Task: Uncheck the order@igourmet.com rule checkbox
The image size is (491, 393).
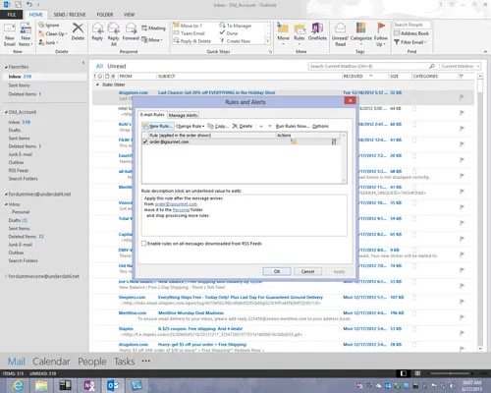Action: pos(145,141)
